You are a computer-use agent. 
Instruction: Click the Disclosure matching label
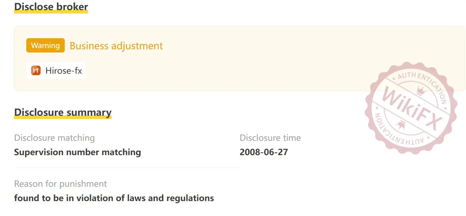(x=54, y=138)
